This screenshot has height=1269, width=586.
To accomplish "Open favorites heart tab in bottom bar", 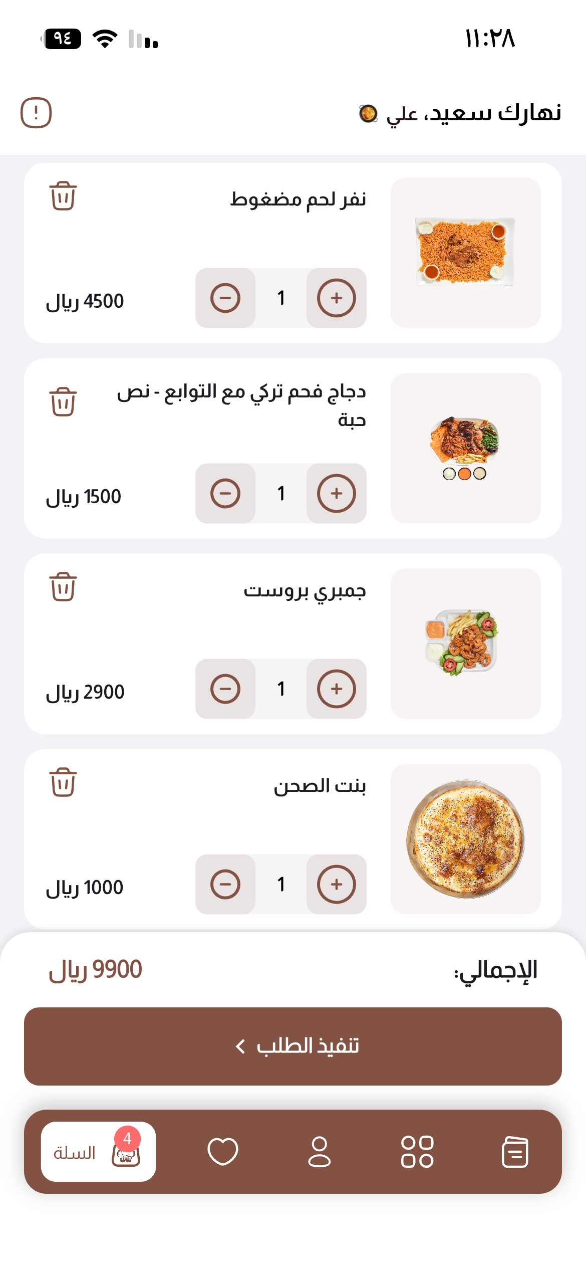I will pos(222,1151).
